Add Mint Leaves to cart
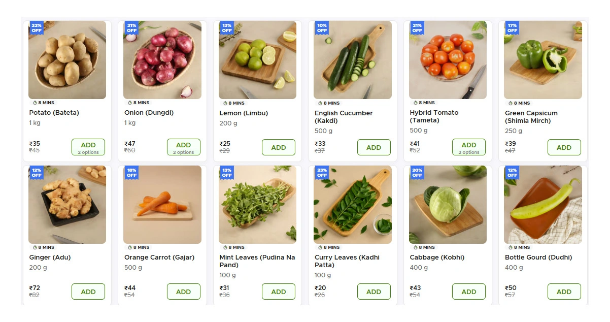This screenshot has height=322, width=610. click(279, 292)
